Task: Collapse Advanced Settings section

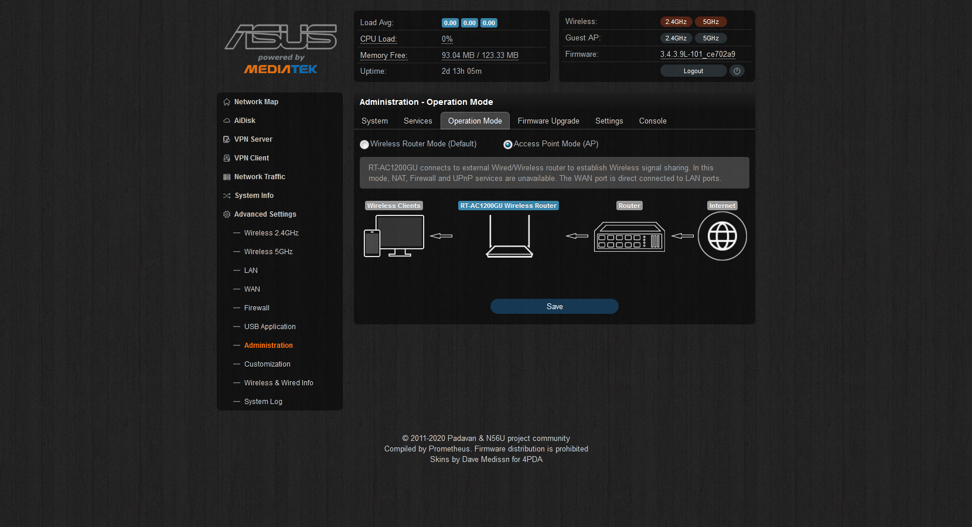Action: coord(265,214)
